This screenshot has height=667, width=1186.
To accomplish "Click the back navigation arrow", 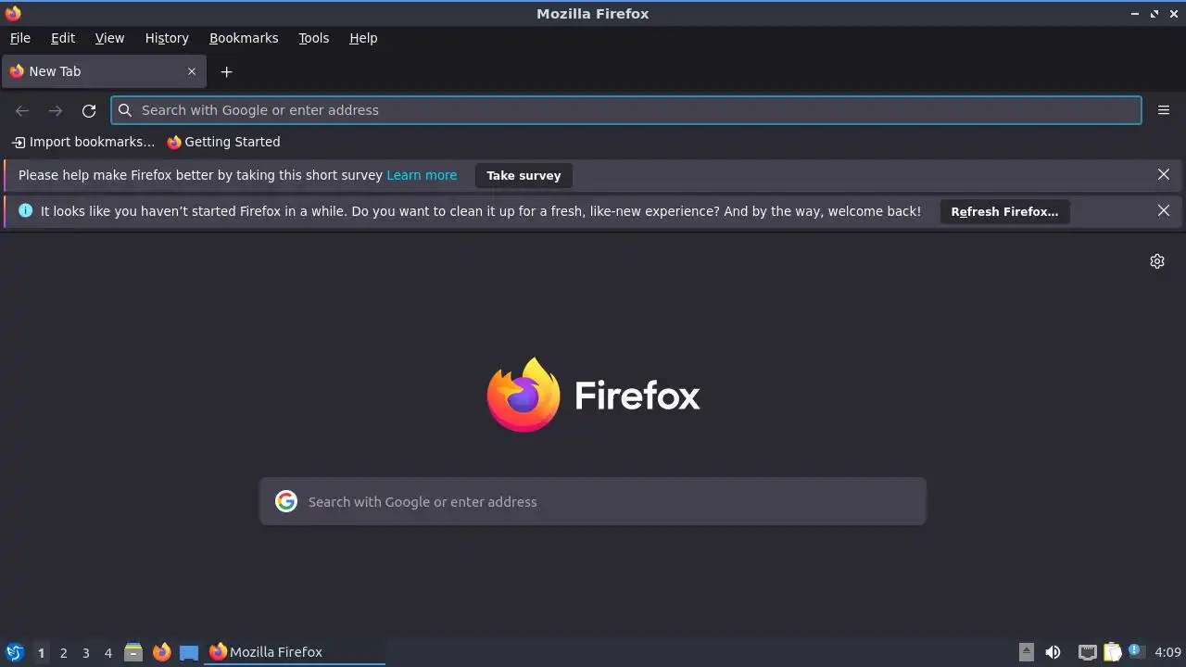I will tap(22, 110).
